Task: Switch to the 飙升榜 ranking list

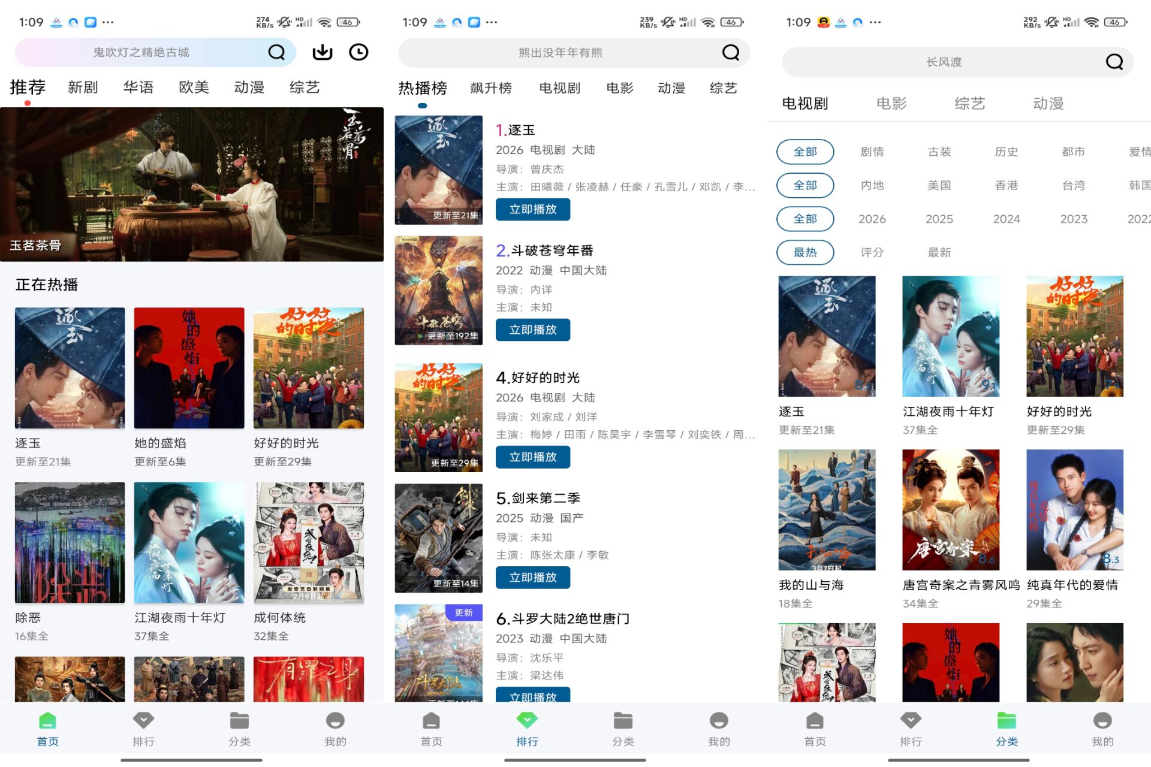Action: (x=491, y=88)
